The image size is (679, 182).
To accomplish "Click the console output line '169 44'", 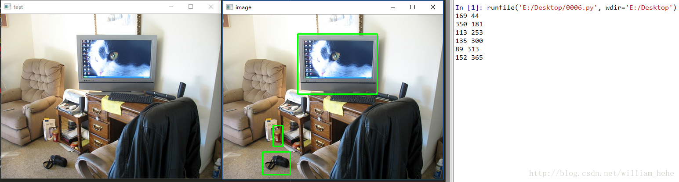I will click(x=466, y=16).
